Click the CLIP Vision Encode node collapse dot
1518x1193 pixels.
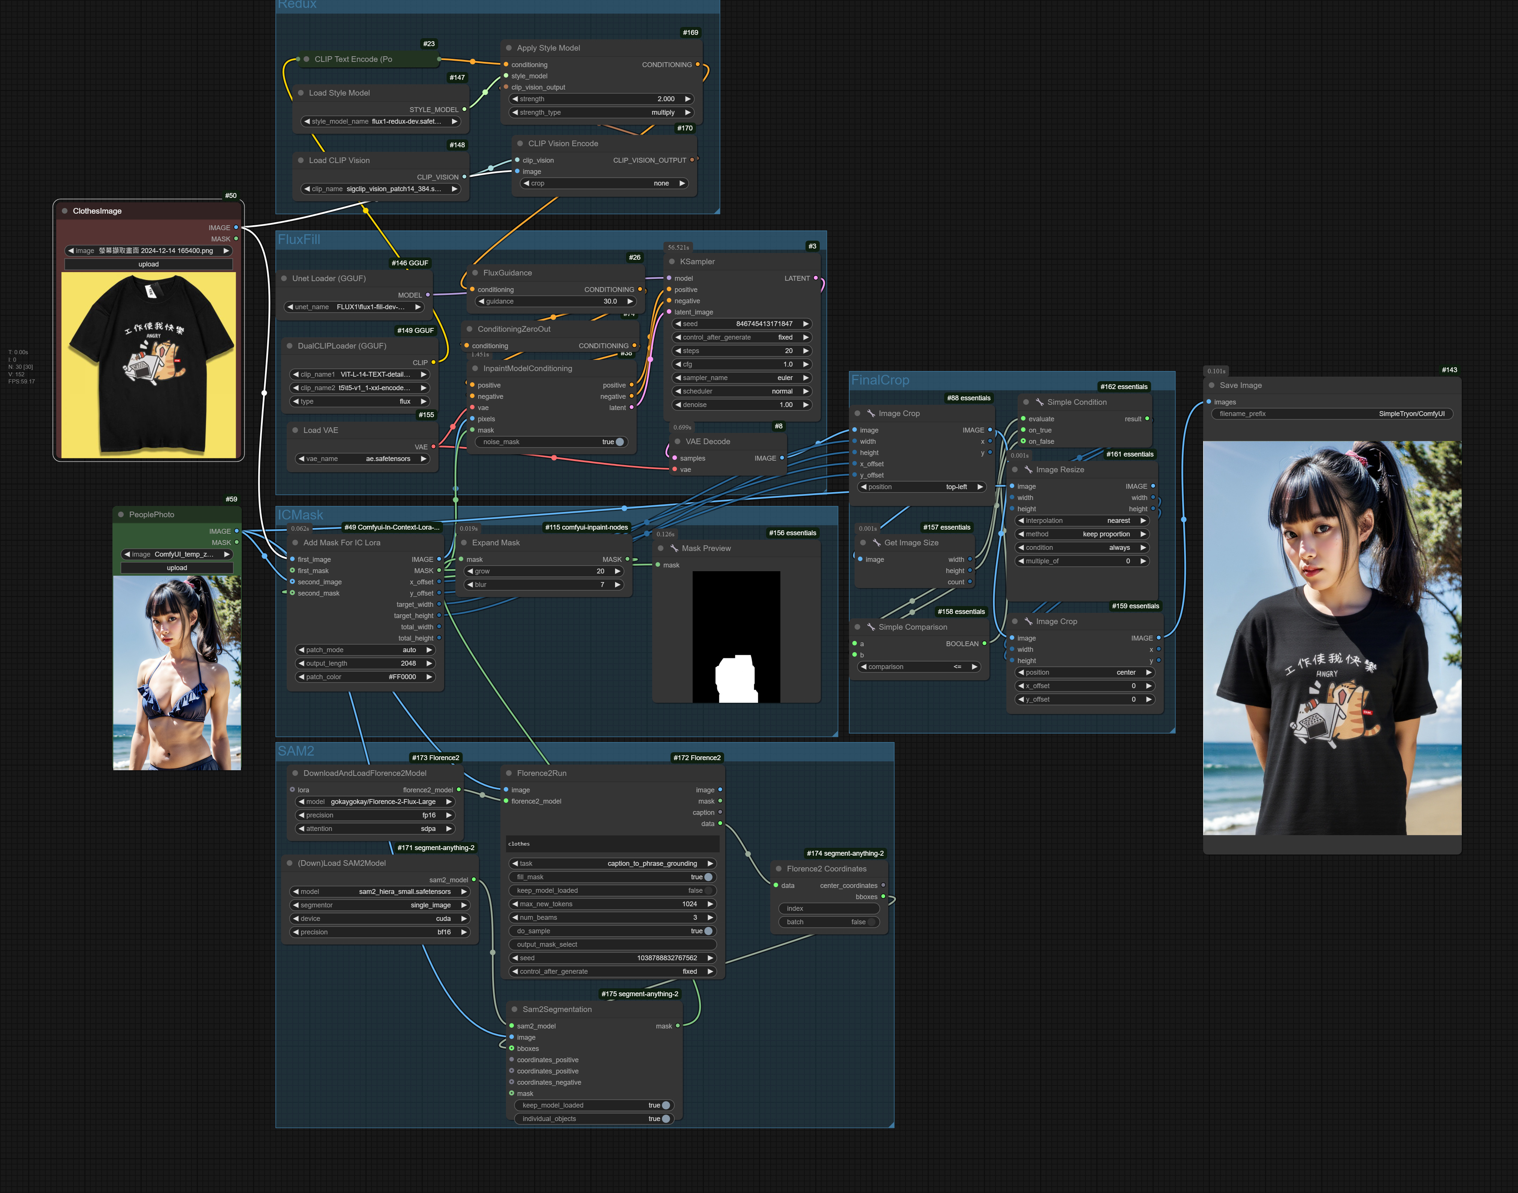pos(521,144)
